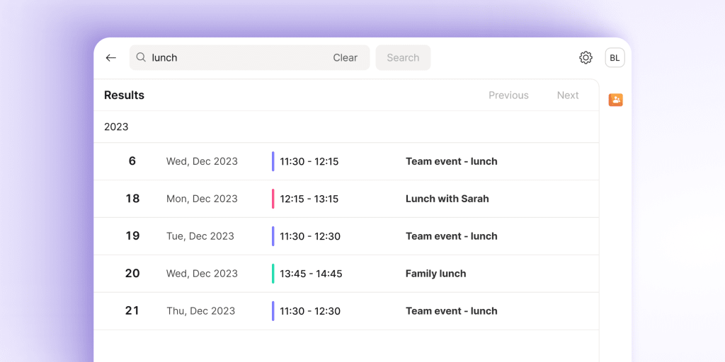The width and height of the screenshot is (725, 362).
Task: Open Team event - lunch on Dec 6
Action: (x=451, y=161)
